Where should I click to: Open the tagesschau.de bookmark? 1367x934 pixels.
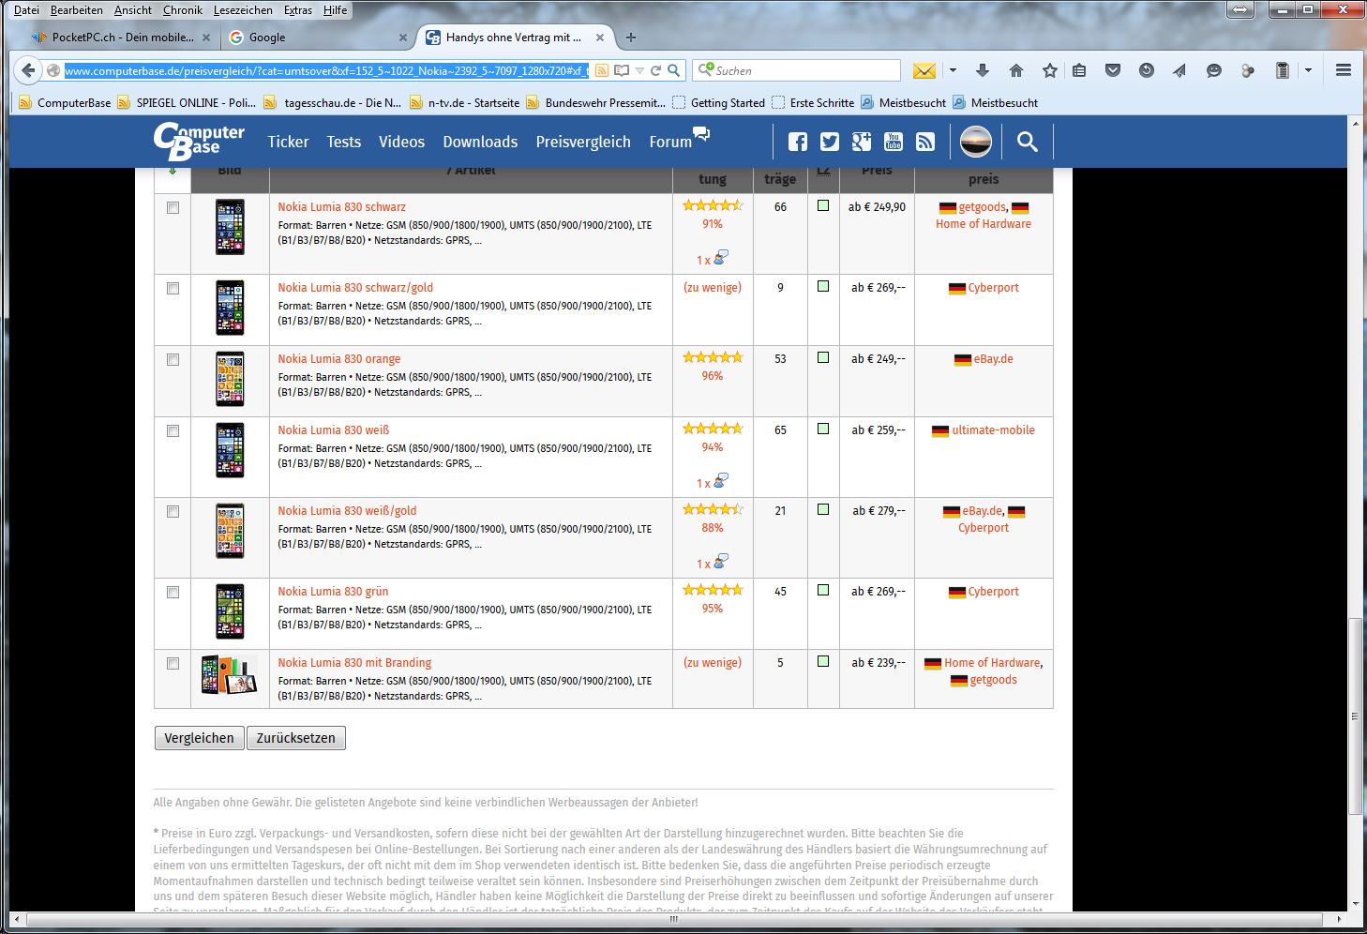[333, 103]
